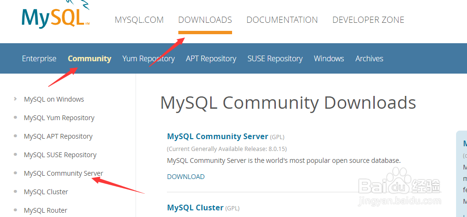Go to the DOCUMENTATION tab
Screen dimensions: 467x217
(x=282, y=20)
